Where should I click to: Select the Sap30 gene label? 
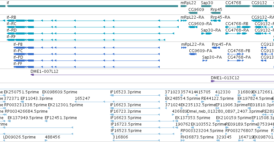tap(207, 3)
